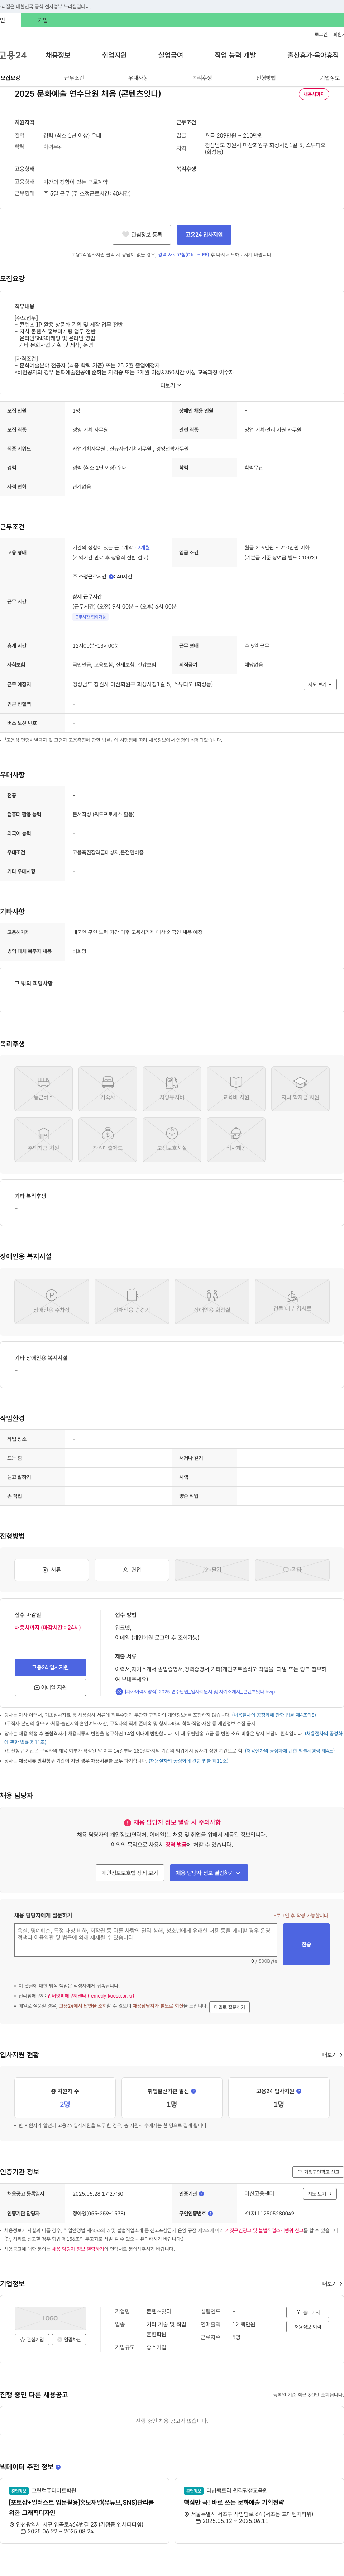This screenshot has height=2576, width=344.
Task: Click the 근무시간 협의가능 tag
Action: coord(90,617)
